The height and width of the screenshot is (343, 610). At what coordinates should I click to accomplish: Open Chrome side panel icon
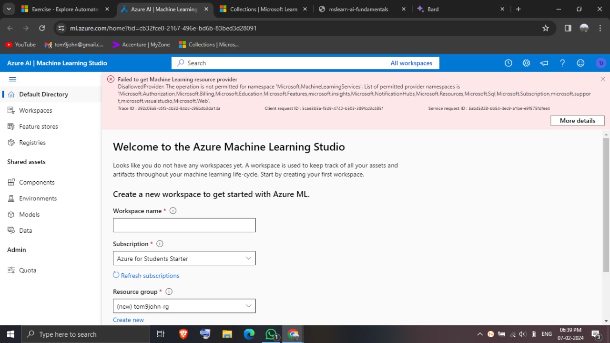pyautogui.click(x=568, y=28)
